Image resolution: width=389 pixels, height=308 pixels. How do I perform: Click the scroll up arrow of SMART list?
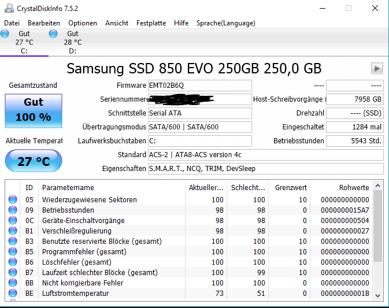(378, 185)
